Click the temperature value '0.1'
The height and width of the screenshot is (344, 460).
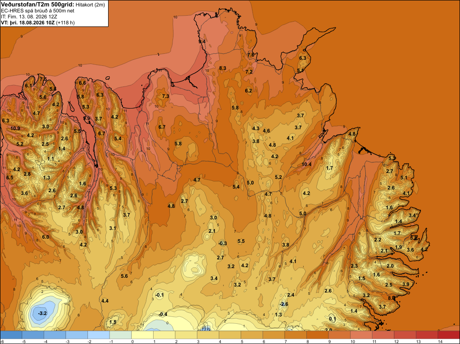pyautogui.click(x=333, y=319)
